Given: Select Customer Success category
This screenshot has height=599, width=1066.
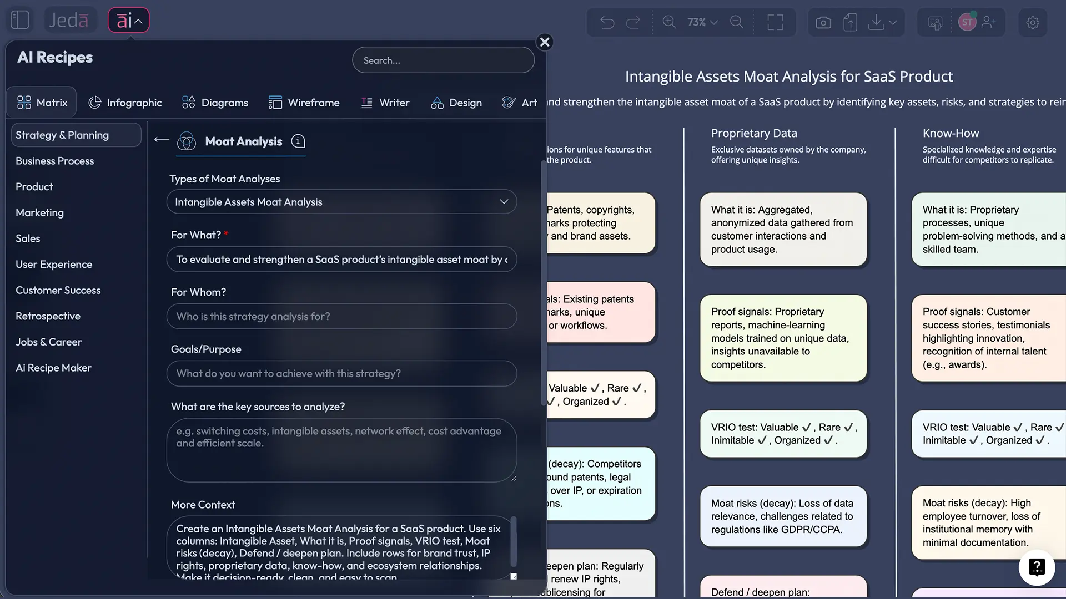Looking at the screenshot, I should (58, 290).
